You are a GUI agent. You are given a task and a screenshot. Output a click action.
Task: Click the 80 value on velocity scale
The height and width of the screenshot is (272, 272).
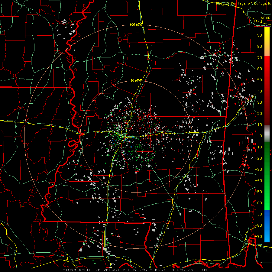point(260,46)
